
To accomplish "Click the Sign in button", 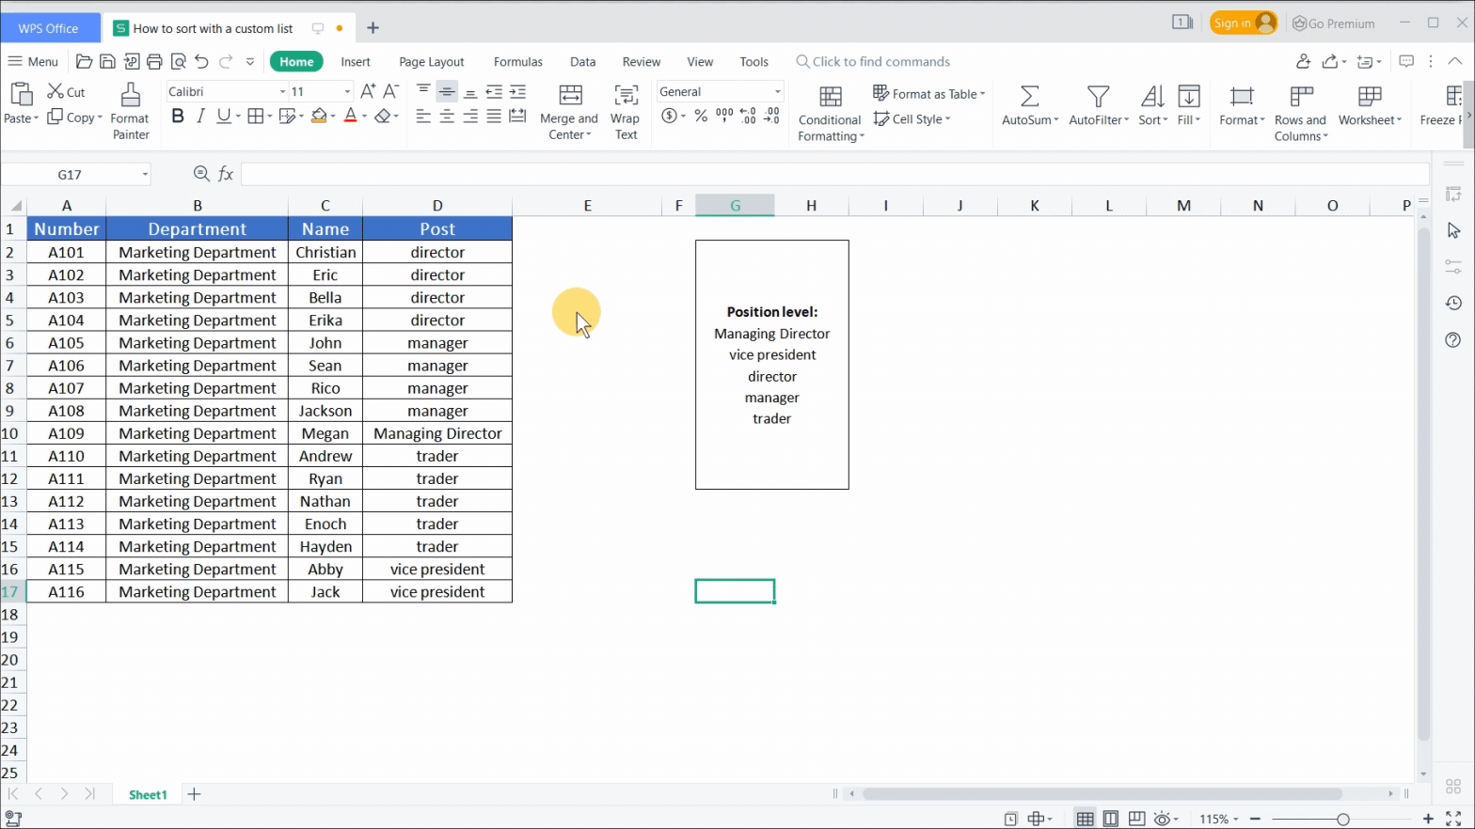I will tap(1244, 23).
